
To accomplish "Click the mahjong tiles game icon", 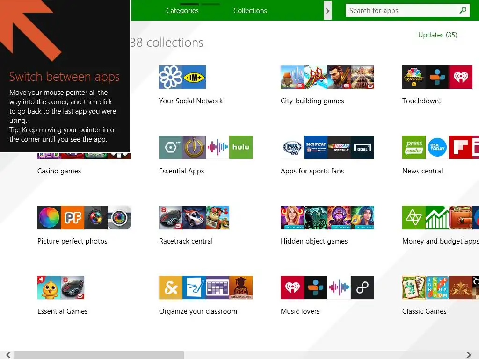I will tap(414, 287).
